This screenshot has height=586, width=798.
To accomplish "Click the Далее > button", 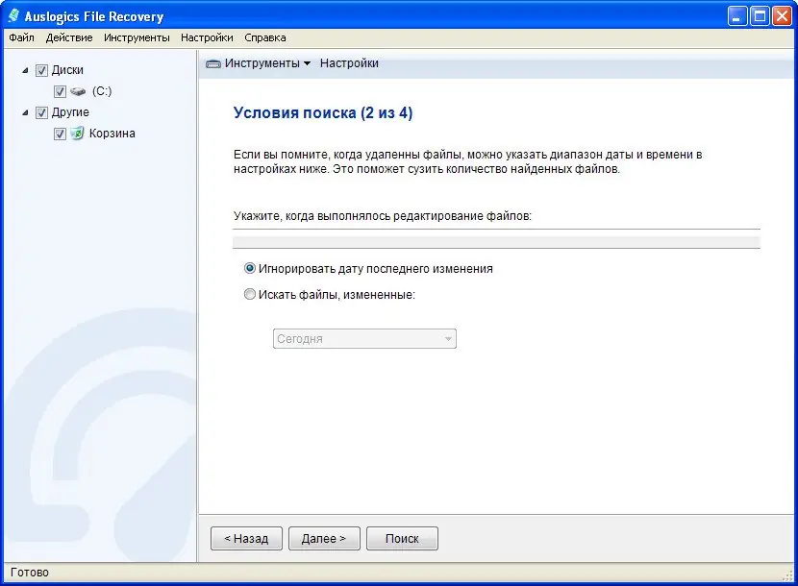I will [x=324, y=538].
